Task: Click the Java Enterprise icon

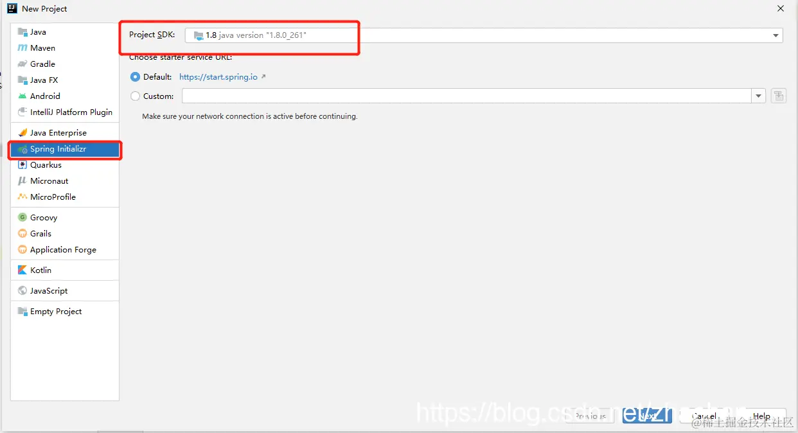Action: 22,133
